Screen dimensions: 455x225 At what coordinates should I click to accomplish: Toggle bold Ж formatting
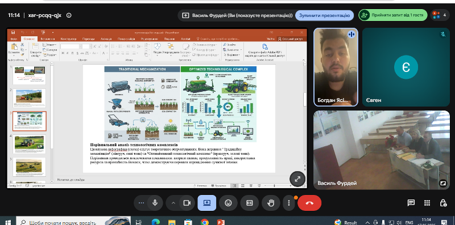tap(63, 53)
